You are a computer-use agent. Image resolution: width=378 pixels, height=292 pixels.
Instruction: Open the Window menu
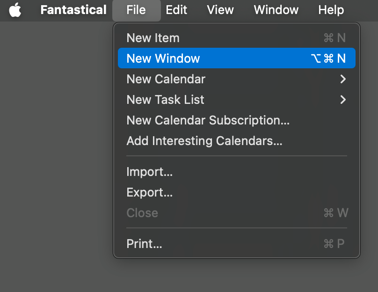pyautogui.click(x=276, y=10)
